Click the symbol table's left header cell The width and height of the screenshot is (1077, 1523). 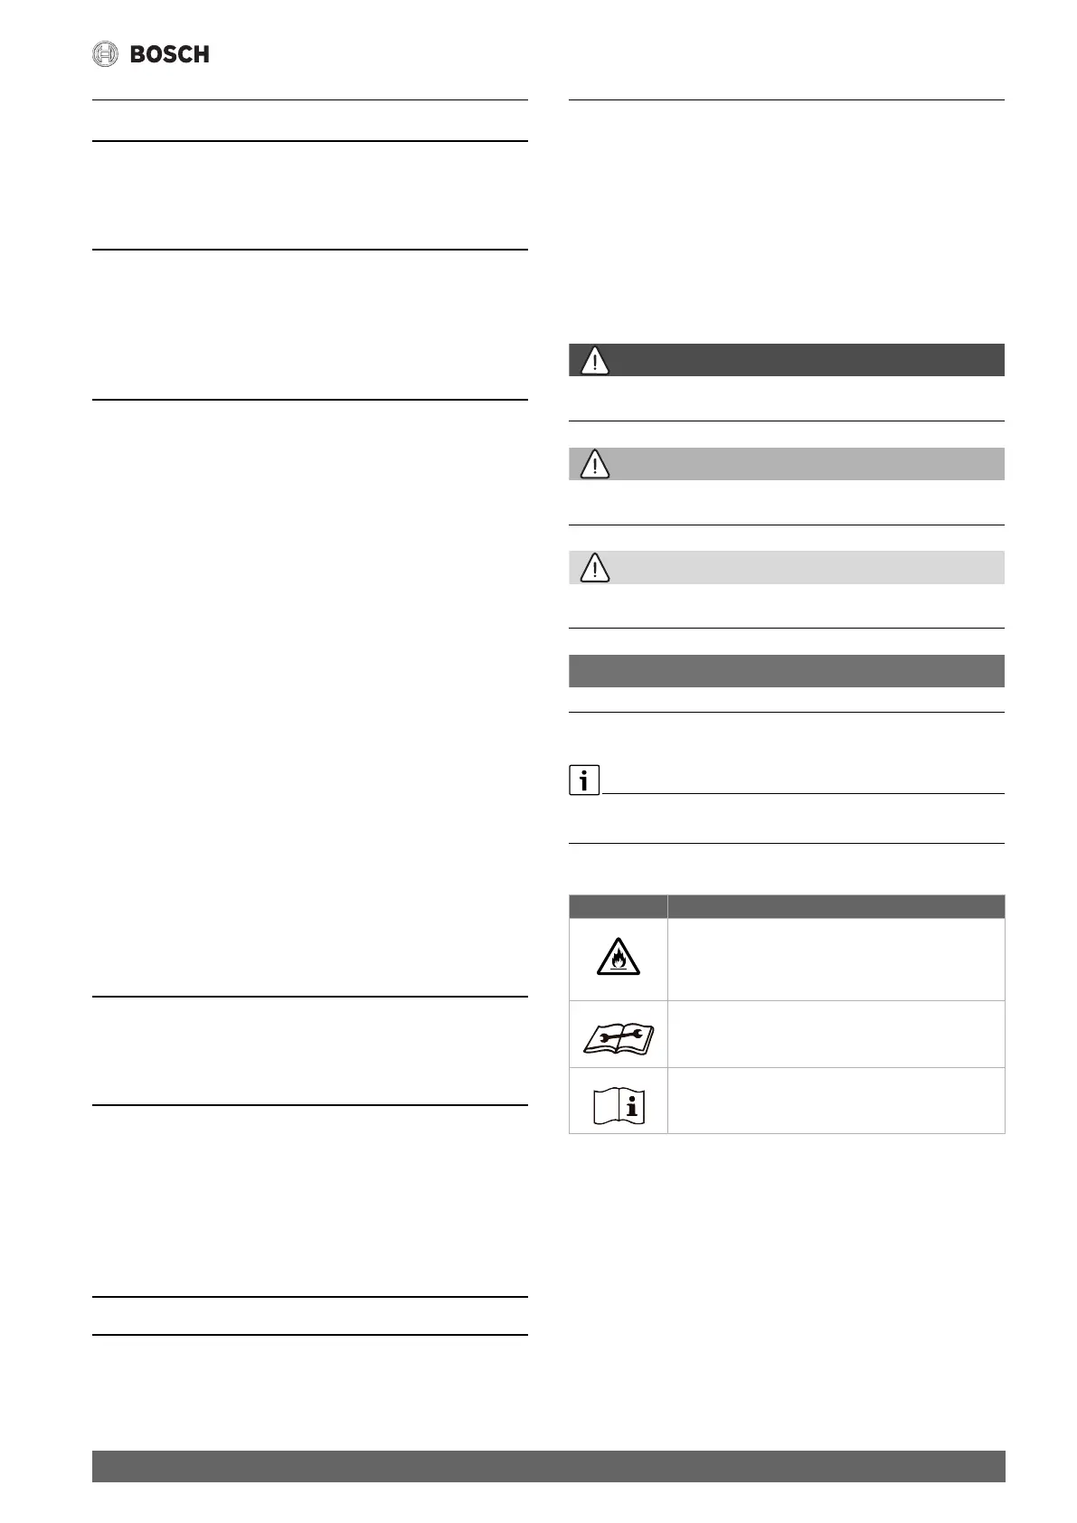tap(619, 907)
